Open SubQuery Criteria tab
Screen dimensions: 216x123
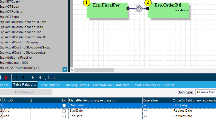tap(76, 85)
